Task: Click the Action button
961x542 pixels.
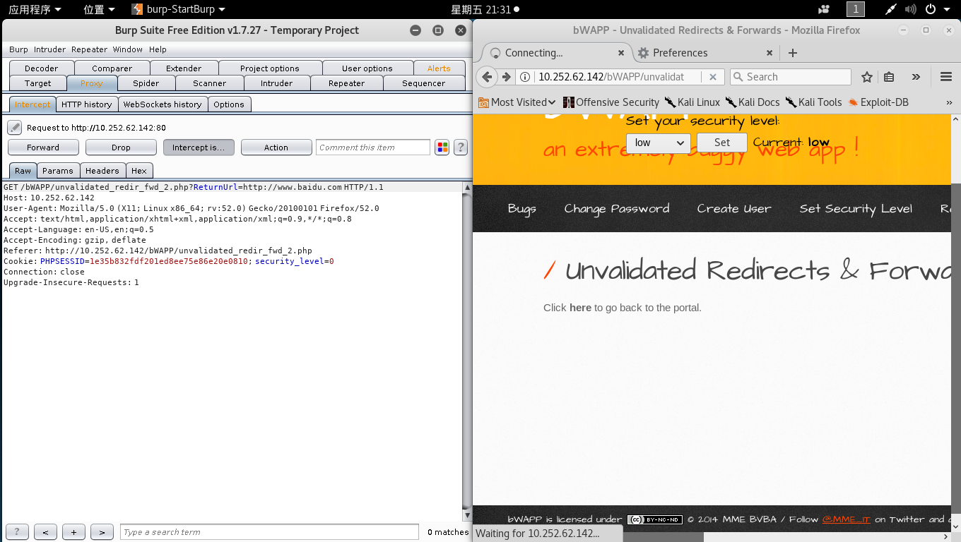Action: pos(276,147)
